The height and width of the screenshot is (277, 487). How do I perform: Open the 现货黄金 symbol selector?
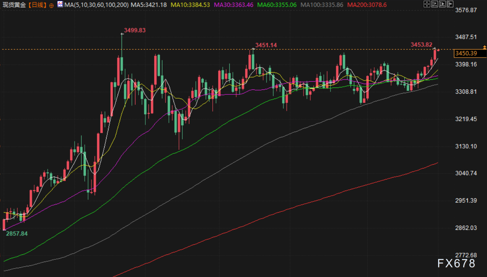(x=15, y=5)
